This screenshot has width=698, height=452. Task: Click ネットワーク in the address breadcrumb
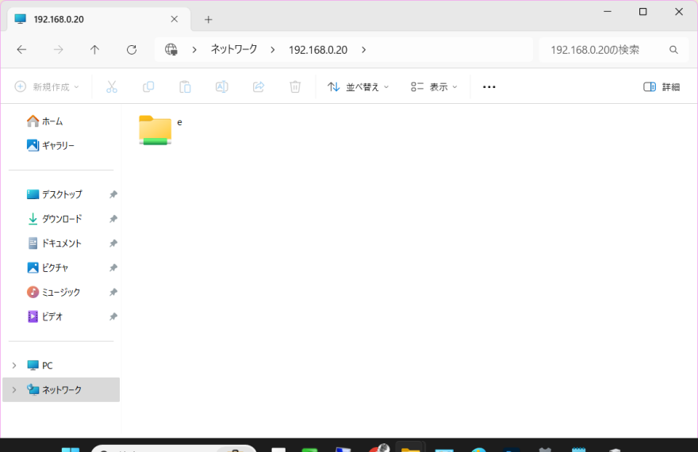click(234, 49)
